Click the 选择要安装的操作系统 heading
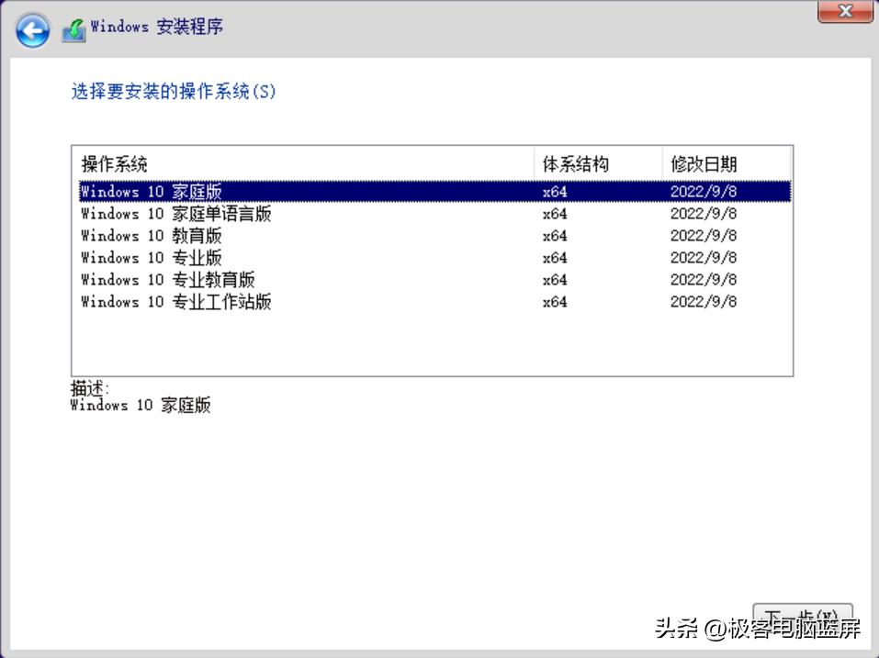 174,91
